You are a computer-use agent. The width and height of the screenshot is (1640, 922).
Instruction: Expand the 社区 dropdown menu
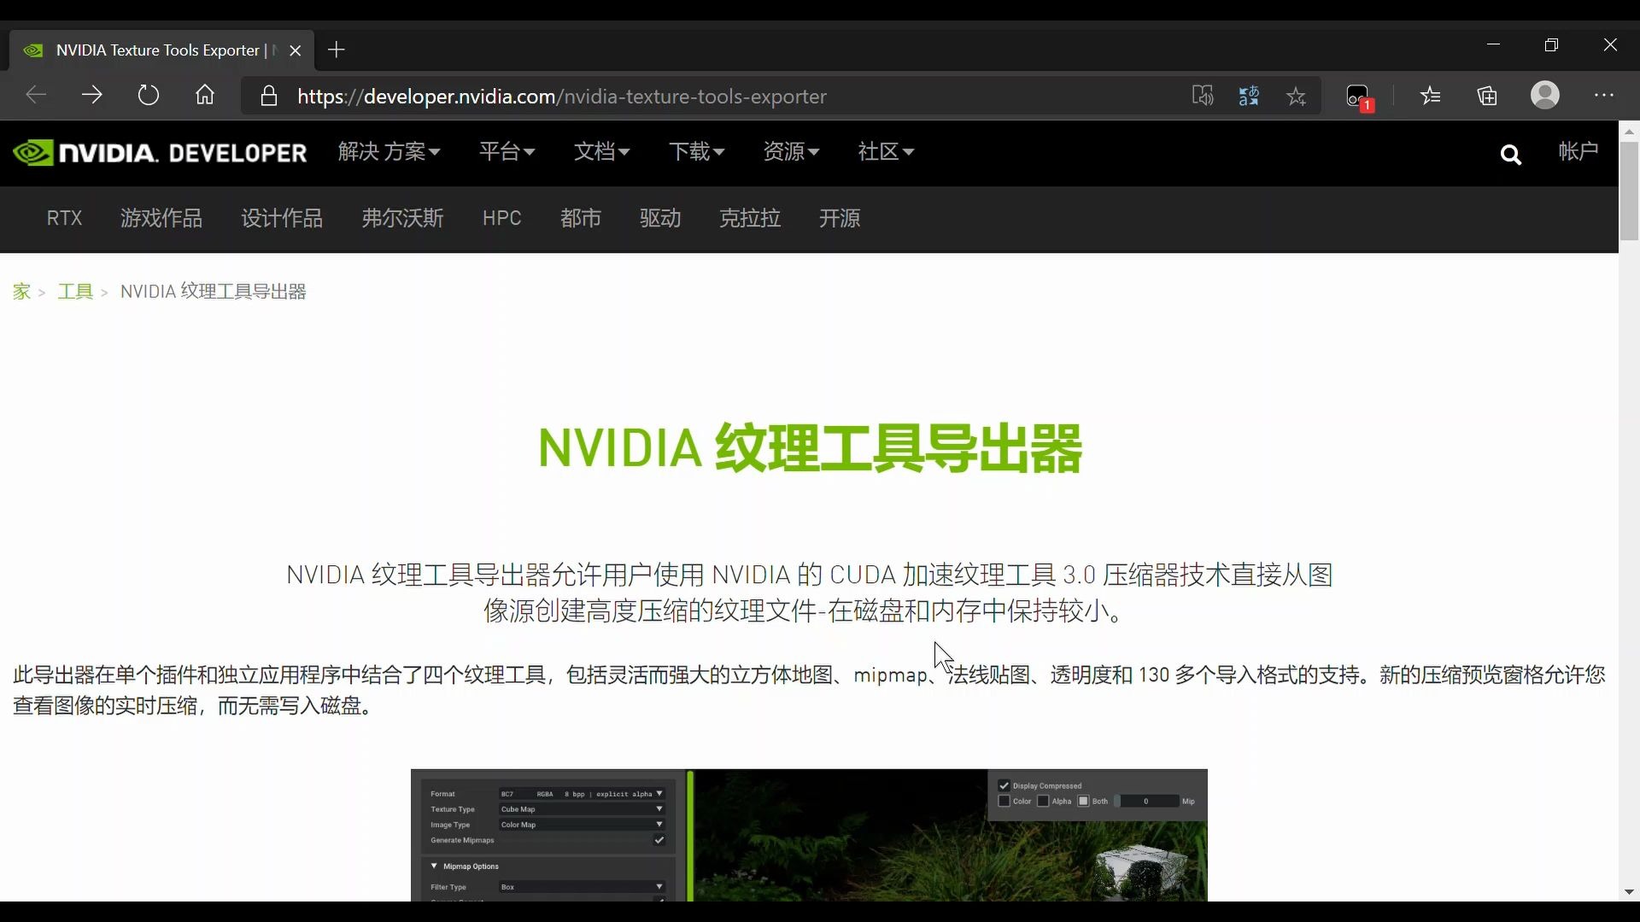tap(886, 152)
